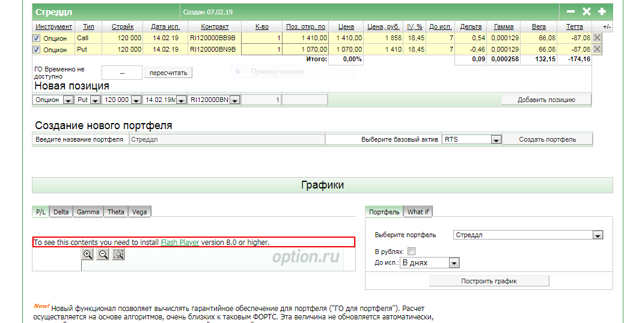639x323 pixels.
Task: Click the ГО value field
Action: [x=122, y=73]
